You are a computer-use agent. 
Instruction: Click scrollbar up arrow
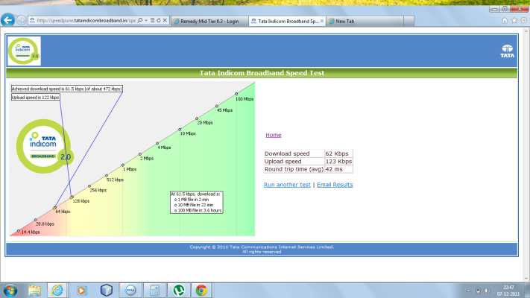coord(526,31)
